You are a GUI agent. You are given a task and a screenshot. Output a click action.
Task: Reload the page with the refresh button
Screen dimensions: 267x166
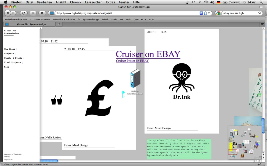24,13
